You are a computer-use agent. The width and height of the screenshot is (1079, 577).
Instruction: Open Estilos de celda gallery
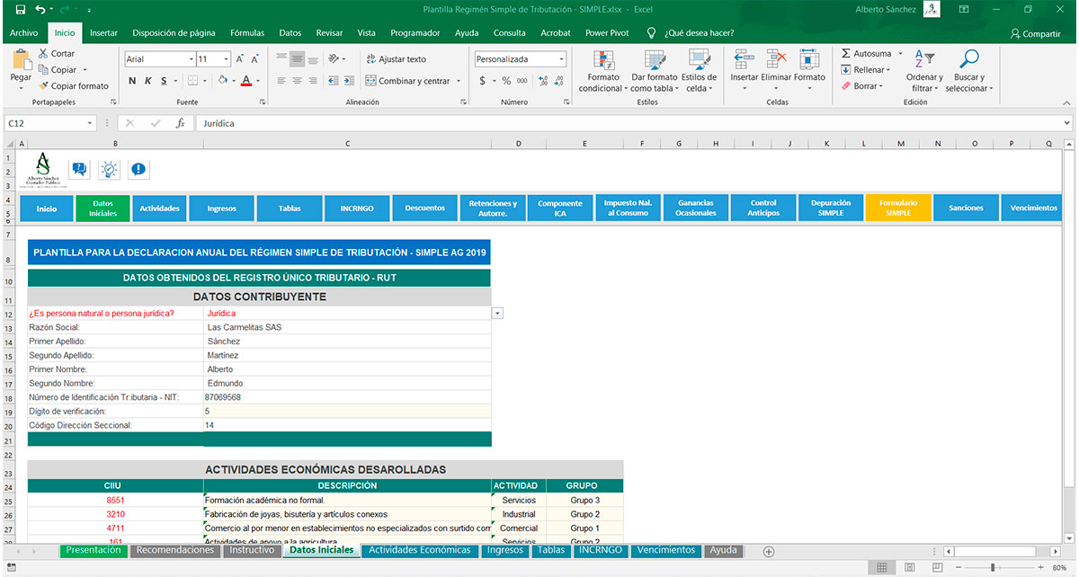[699, 71]
